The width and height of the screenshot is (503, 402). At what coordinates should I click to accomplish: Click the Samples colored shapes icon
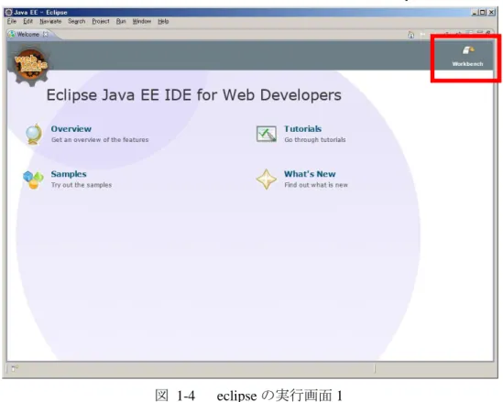[33, 179]
